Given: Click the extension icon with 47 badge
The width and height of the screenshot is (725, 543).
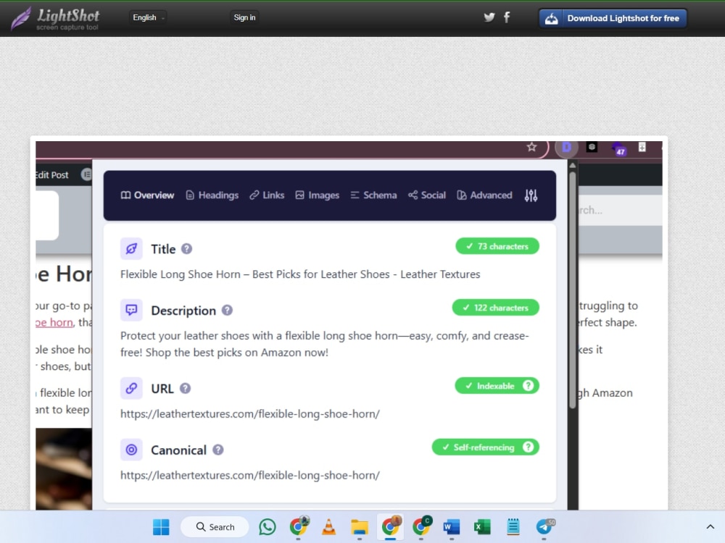Looking at the screenshot, I should click(618, 148).
